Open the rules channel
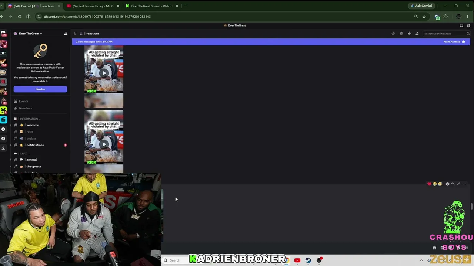This screenshot has width=474, height=266. (x=30, y=132)
